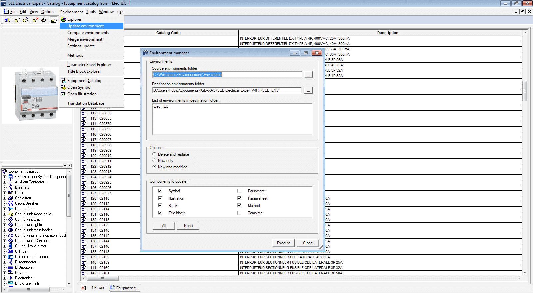Expand the Breakers tree node
Viewport: 533px width, 293px height.
click(4, 187)
